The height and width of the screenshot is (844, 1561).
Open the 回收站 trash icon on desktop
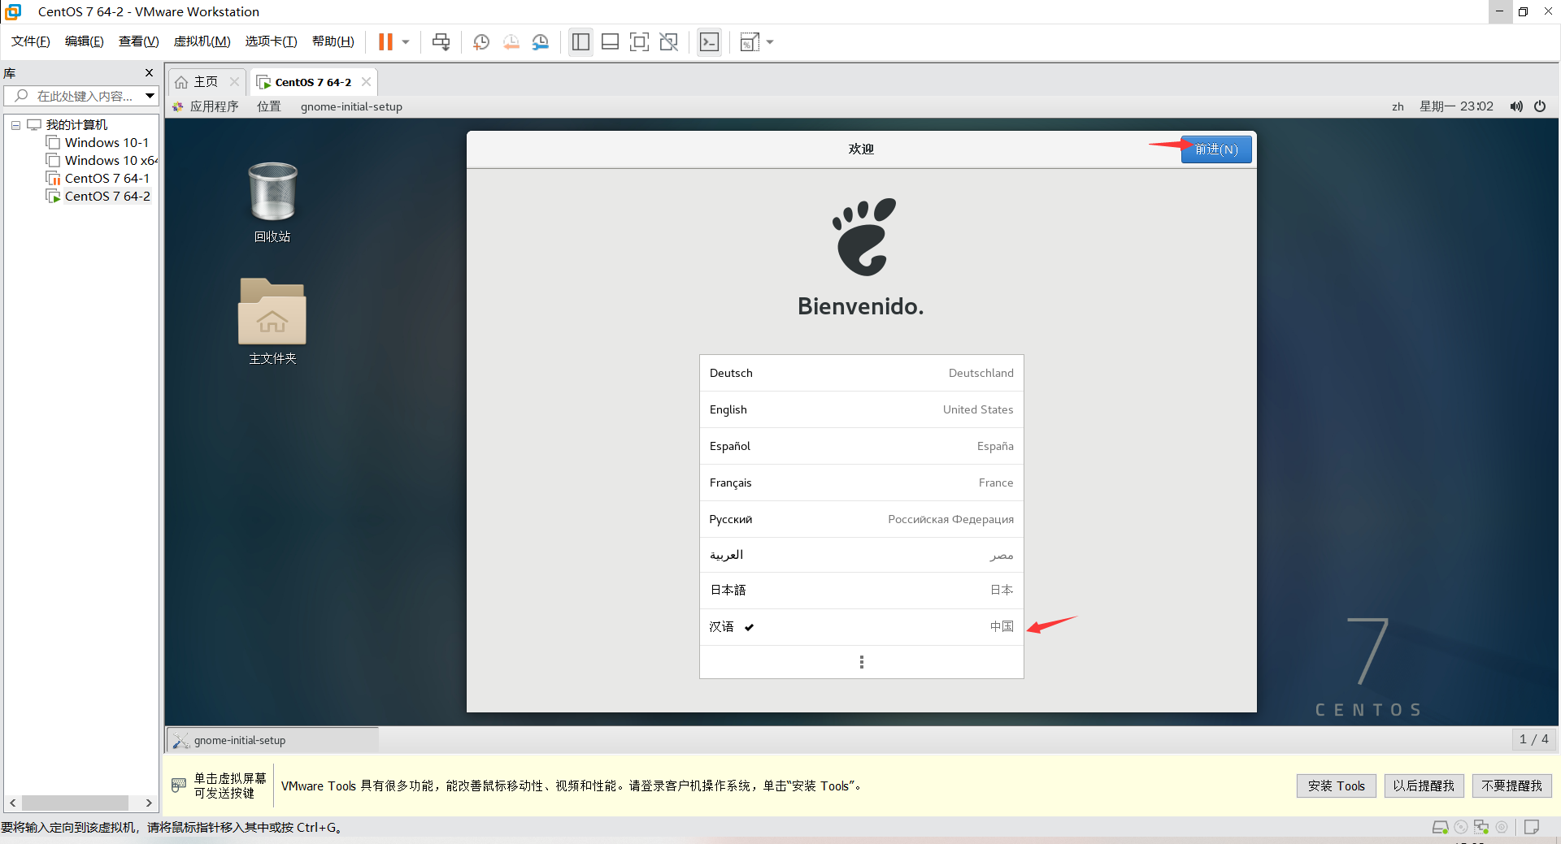[272, 201]
